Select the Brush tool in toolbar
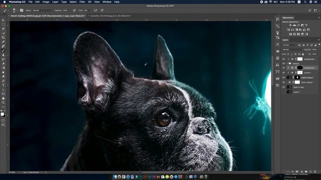The width and height of the screenshot is (321, 180). [3, 50]
